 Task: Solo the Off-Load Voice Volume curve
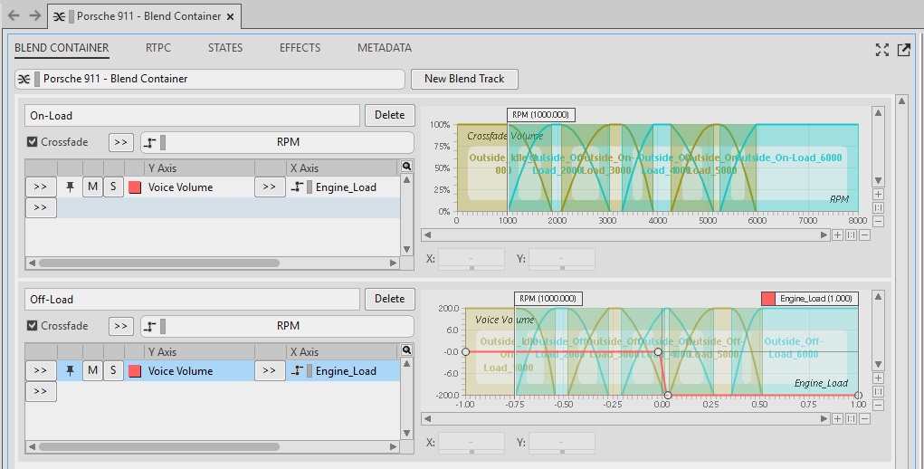(x=112, y=371)
